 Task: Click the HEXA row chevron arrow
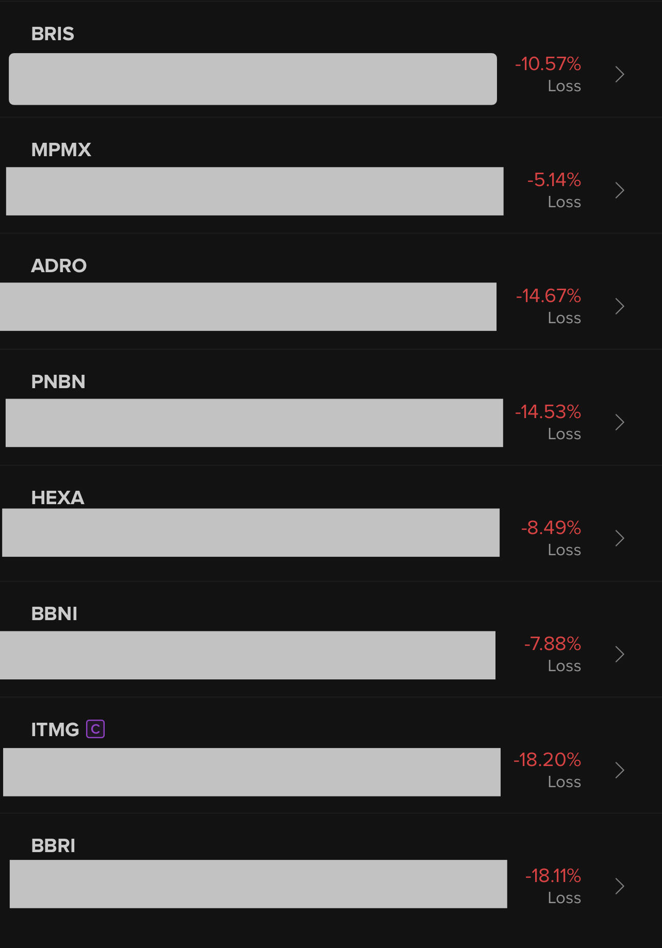click(620, 539)
